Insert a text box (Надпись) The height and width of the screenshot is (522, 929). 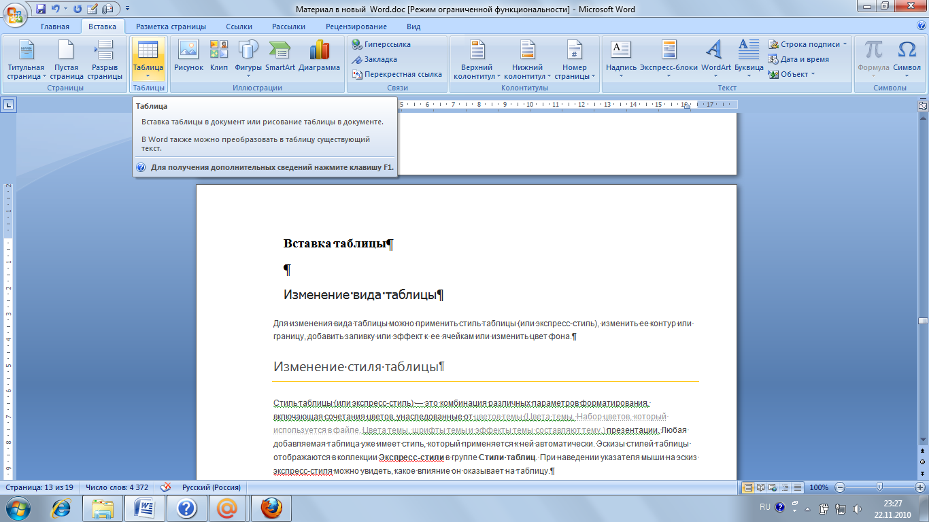pyautogui.click(x=621, y=60)
